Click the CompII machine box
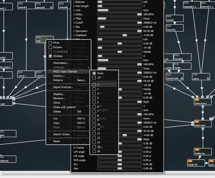 point(175,19)
